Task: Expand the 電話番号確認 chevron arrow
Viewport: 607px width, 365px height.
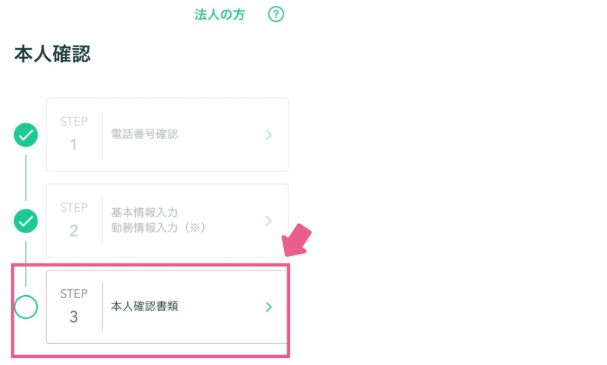Action: [269, 135]
